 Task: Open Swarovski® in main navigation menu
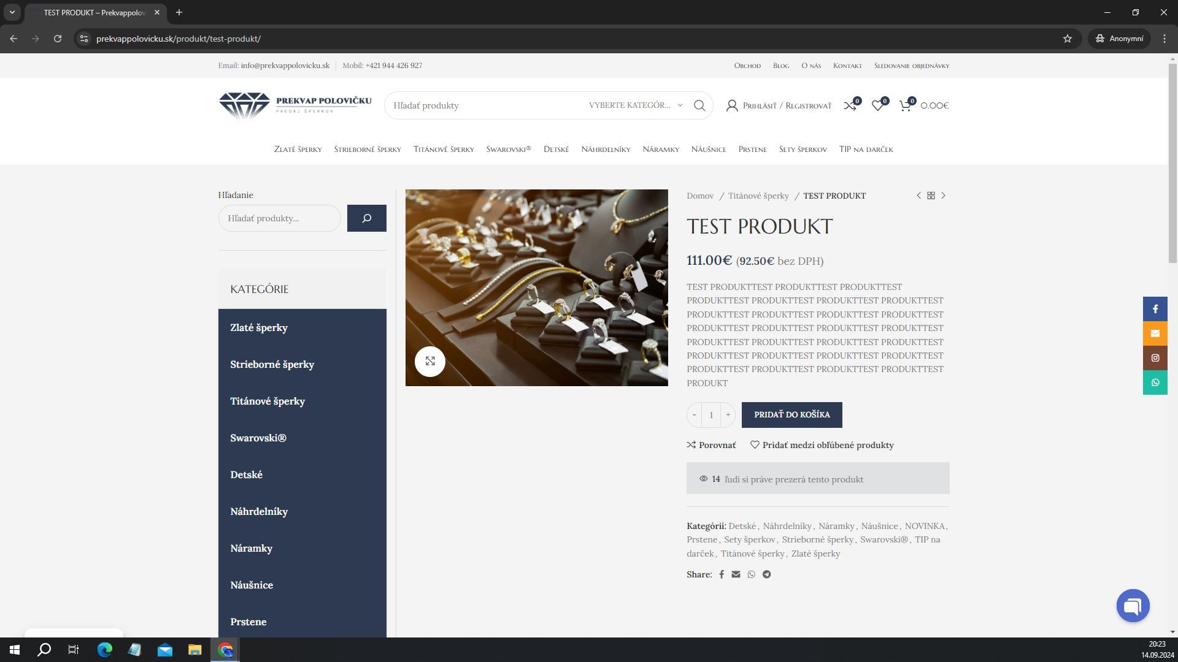tap(509, 149)
